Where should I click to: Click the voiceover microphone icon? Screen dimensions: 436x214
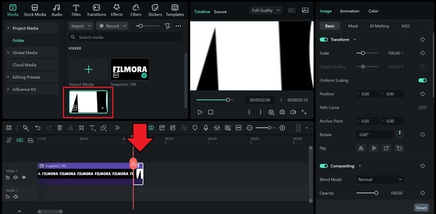206,128
